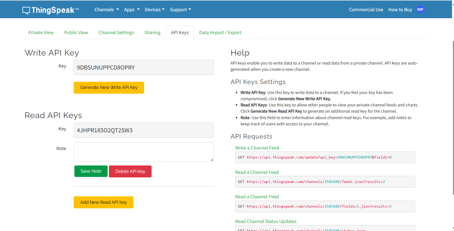
Task: Open the Channel Settings tab
Action: (x=116, y=32)
